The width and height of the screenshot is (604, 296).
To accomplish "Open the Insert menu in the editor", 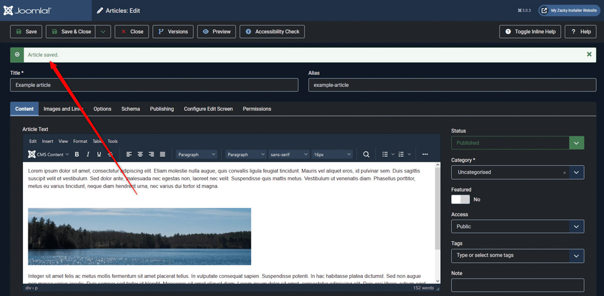I will [47, 141].
